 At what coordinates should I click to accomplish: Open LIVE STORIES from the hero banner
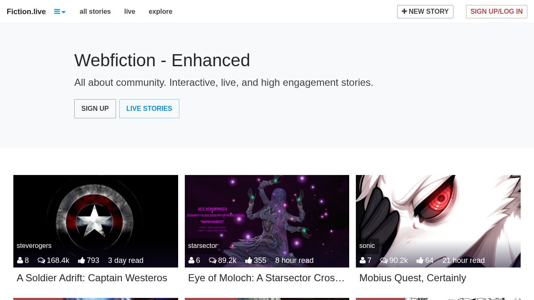click(149, 109)
